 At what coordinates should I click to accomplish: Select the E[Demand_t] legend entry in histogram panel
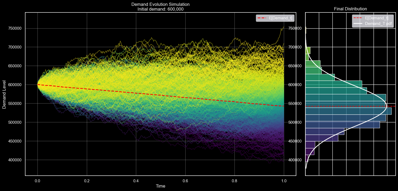tap(376, 18)
